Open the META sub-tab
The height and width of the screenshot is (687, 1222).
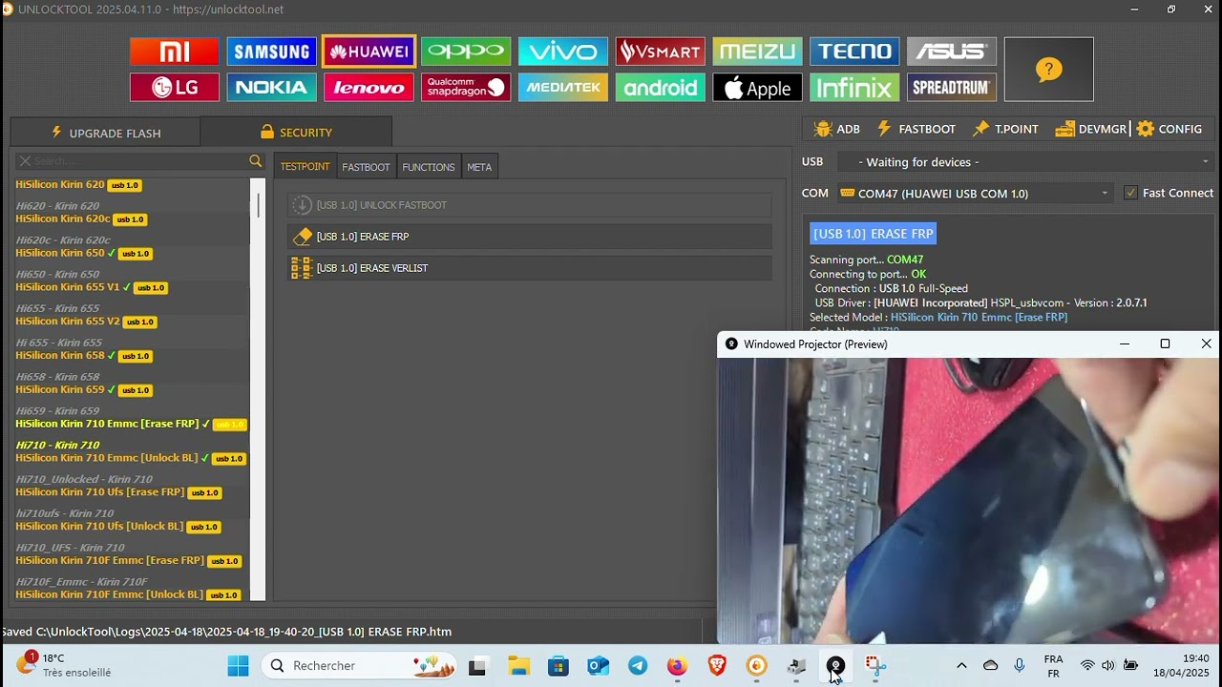479,167
